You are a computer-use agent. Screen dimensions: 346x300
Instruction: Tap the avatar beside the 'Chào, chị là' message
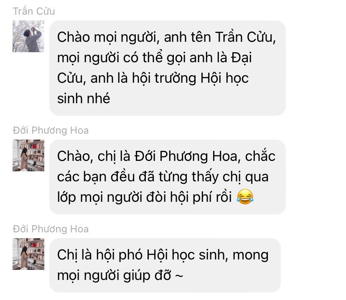coord(28,155)
